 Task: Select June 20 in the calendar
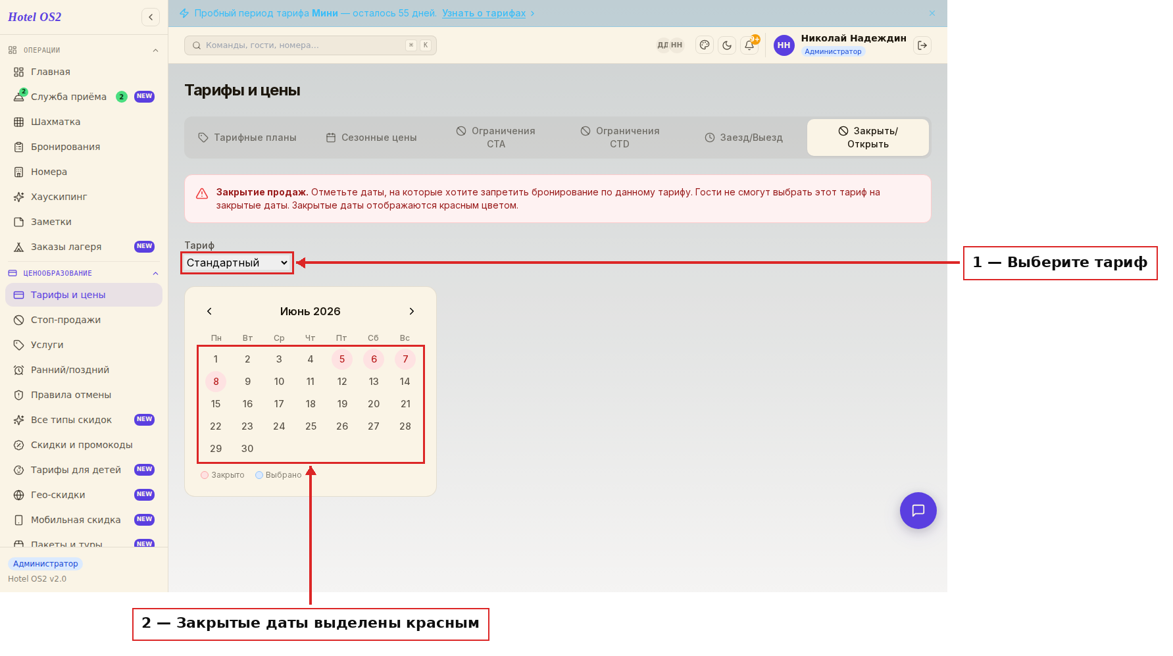pos(374,404)
